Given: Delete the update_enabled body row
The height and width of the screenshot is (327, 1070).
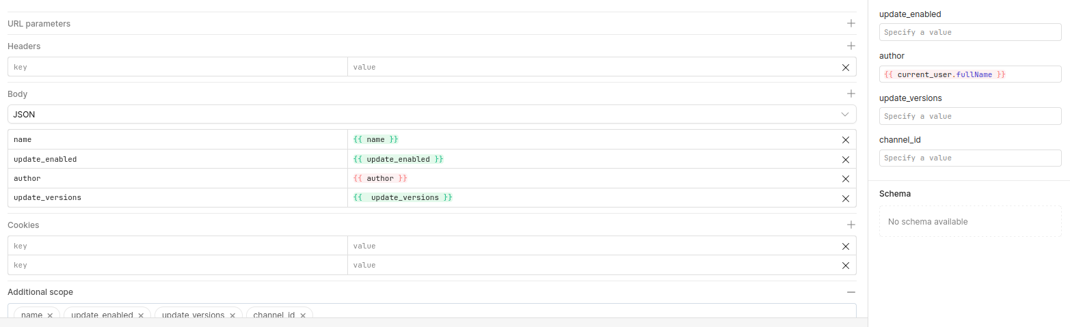Looking at the screenshot, I should coord(846,160).
